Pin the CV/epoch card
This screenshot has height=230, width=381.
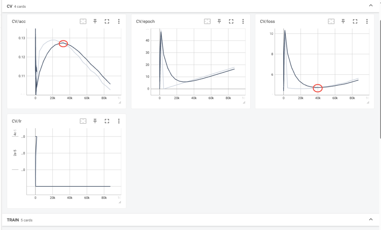[x=219, y=21]
